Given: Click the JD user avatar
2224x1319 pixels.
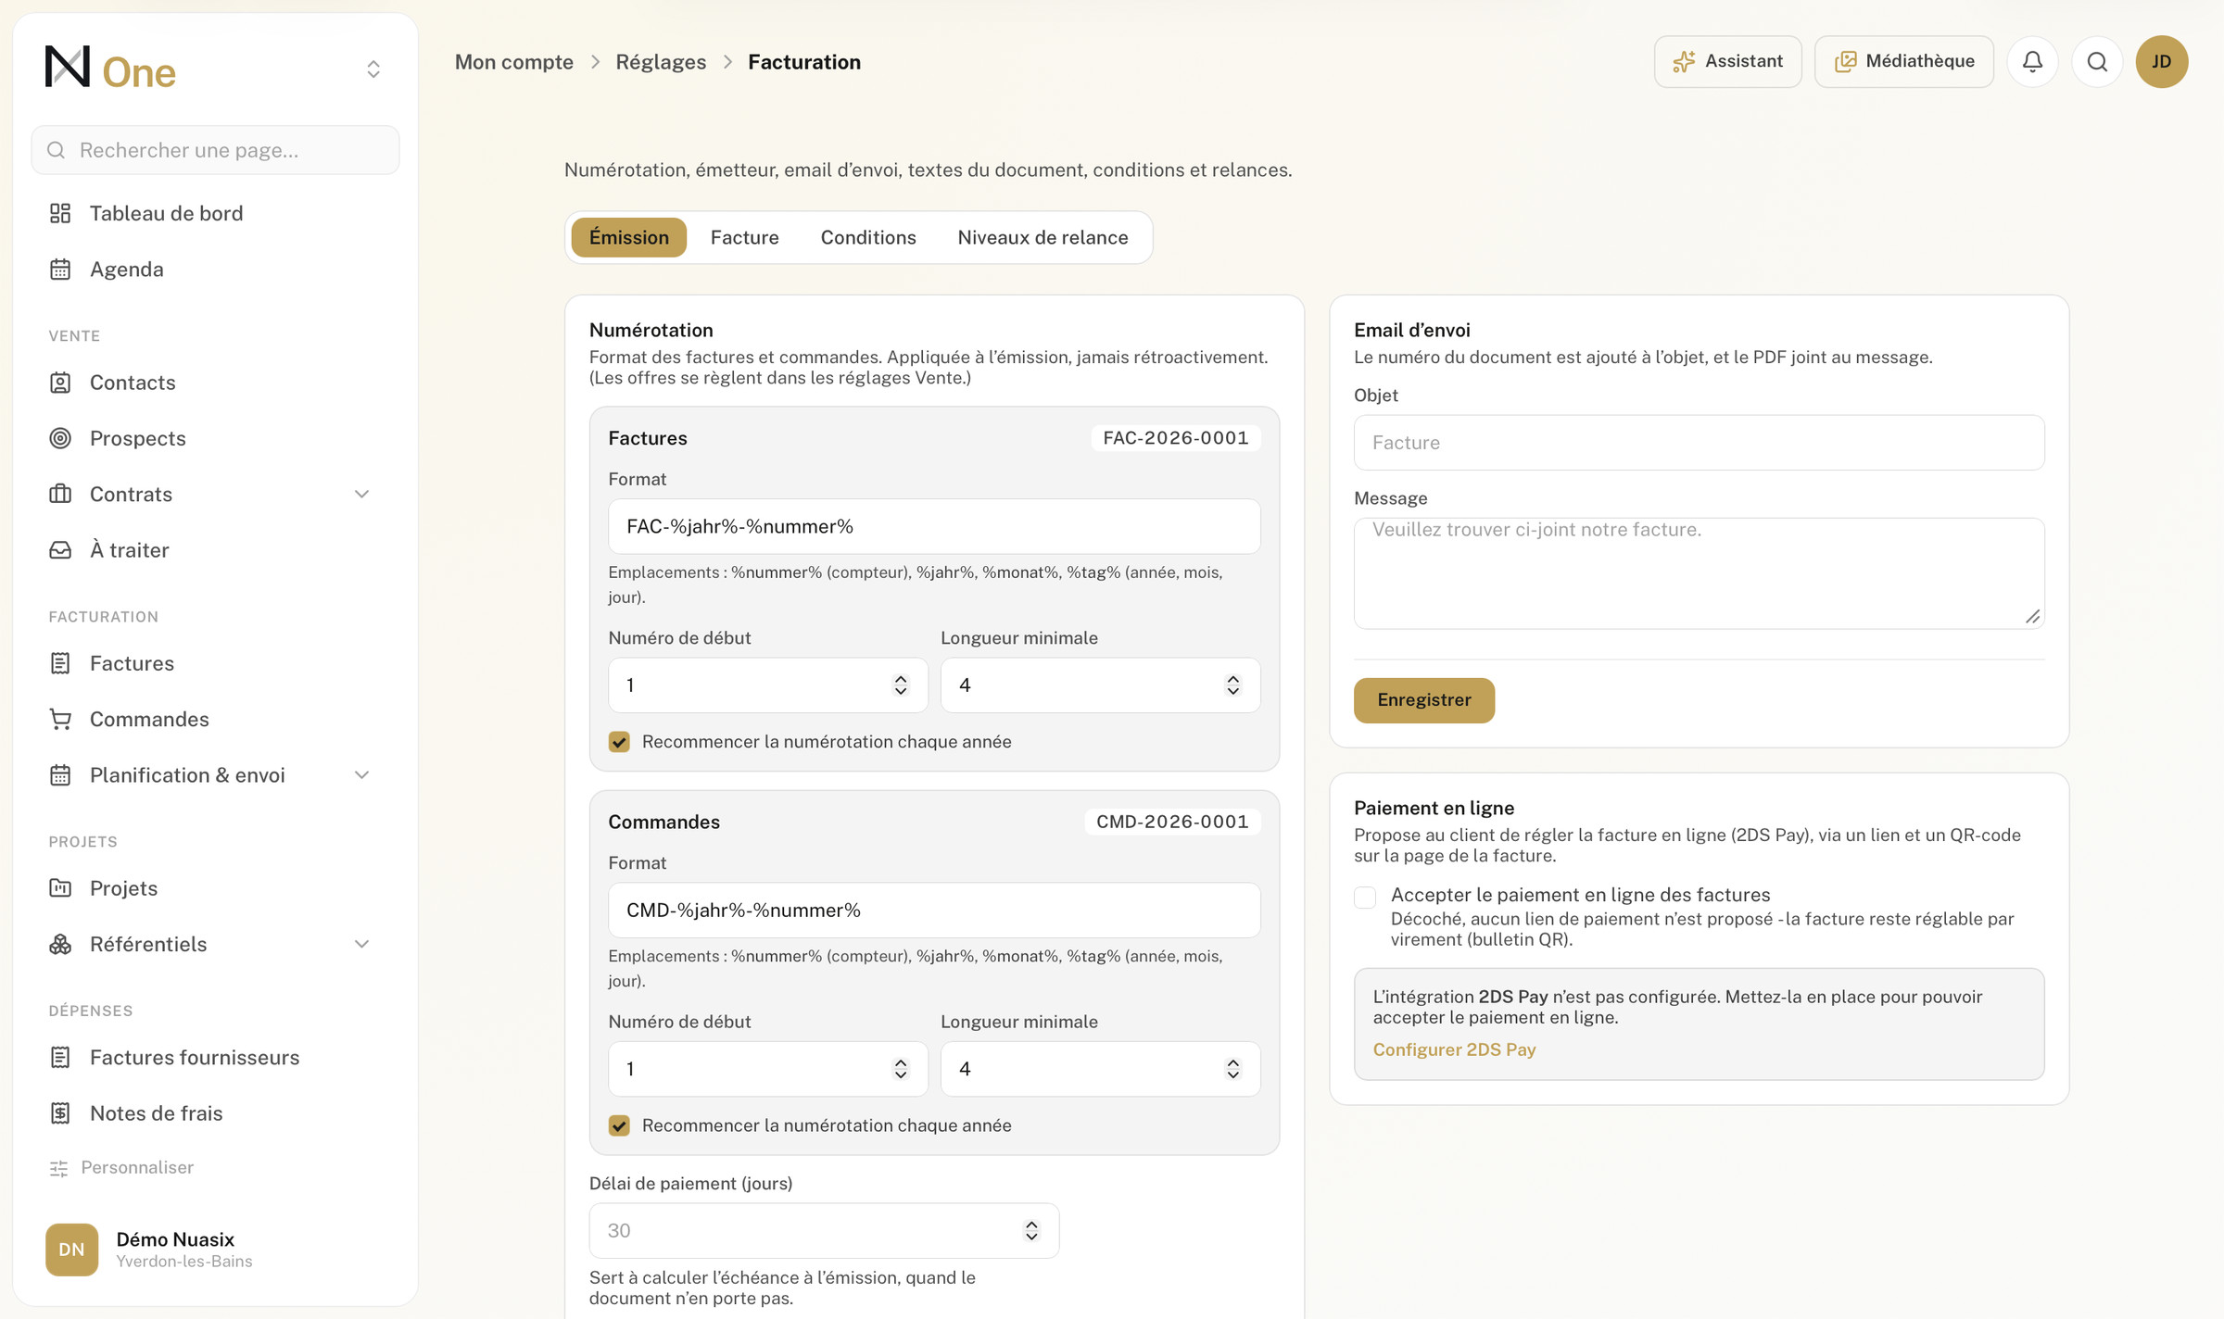Looking at the screenshot, I should (x=2162, y=61).
